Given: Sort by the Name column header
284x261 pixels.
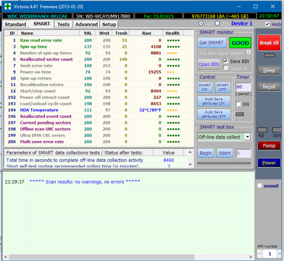Looking at the screenshot, I should (49, 33).
